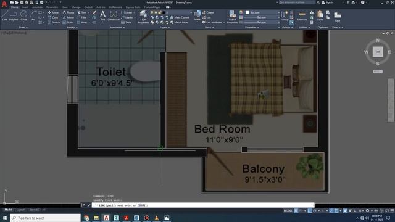Select the Line tool
The image size is (395, 222).
tap(4, 15)
